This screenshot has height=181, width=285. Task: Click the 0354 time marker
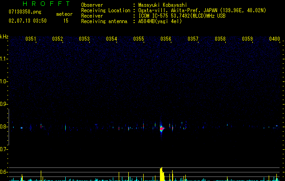(x=111, y=39)
